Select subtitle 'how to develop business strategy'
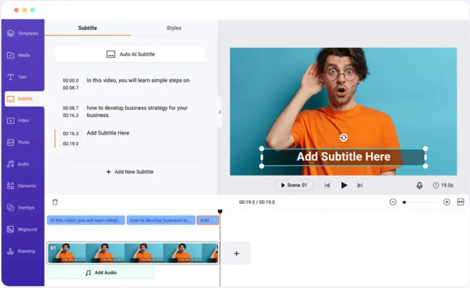Screen dimensions: 470x288 pyautogui.click(x=137, y=111)
